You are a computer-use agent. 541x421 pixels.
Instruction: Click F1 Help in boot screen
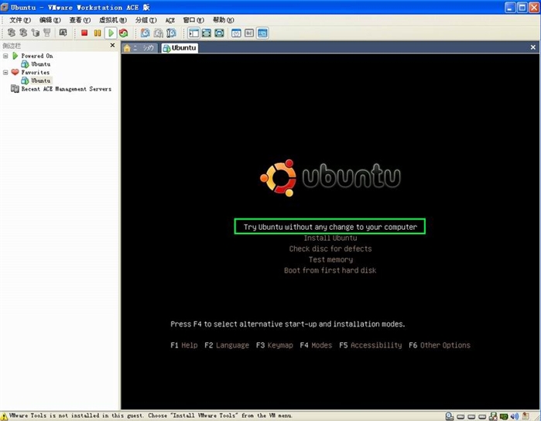184,345
